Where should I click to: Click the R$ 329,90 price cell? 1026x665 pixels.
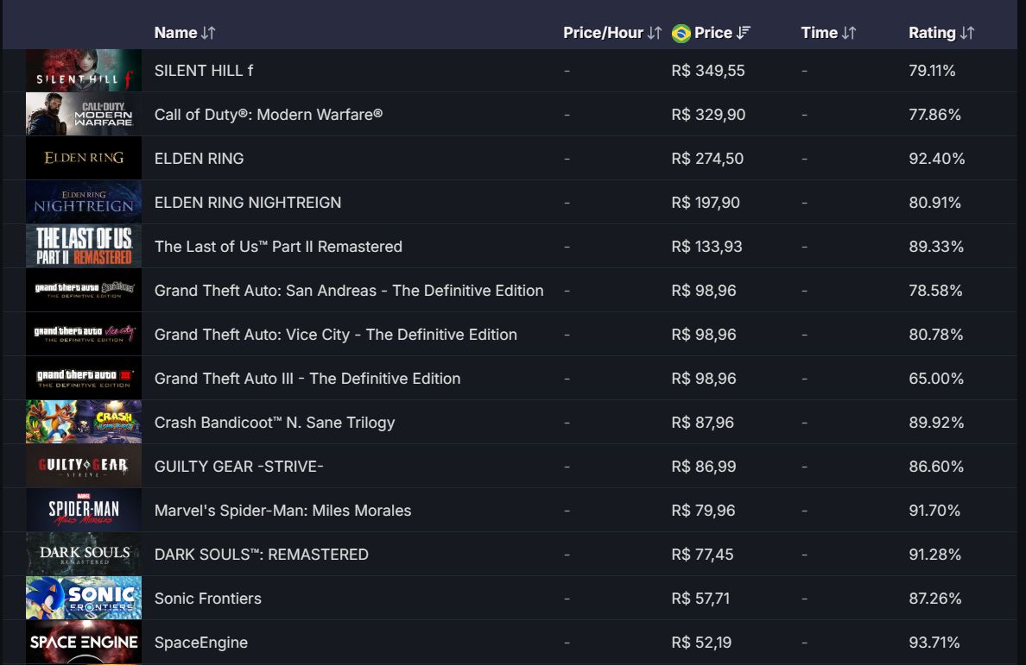pos(708,115)
